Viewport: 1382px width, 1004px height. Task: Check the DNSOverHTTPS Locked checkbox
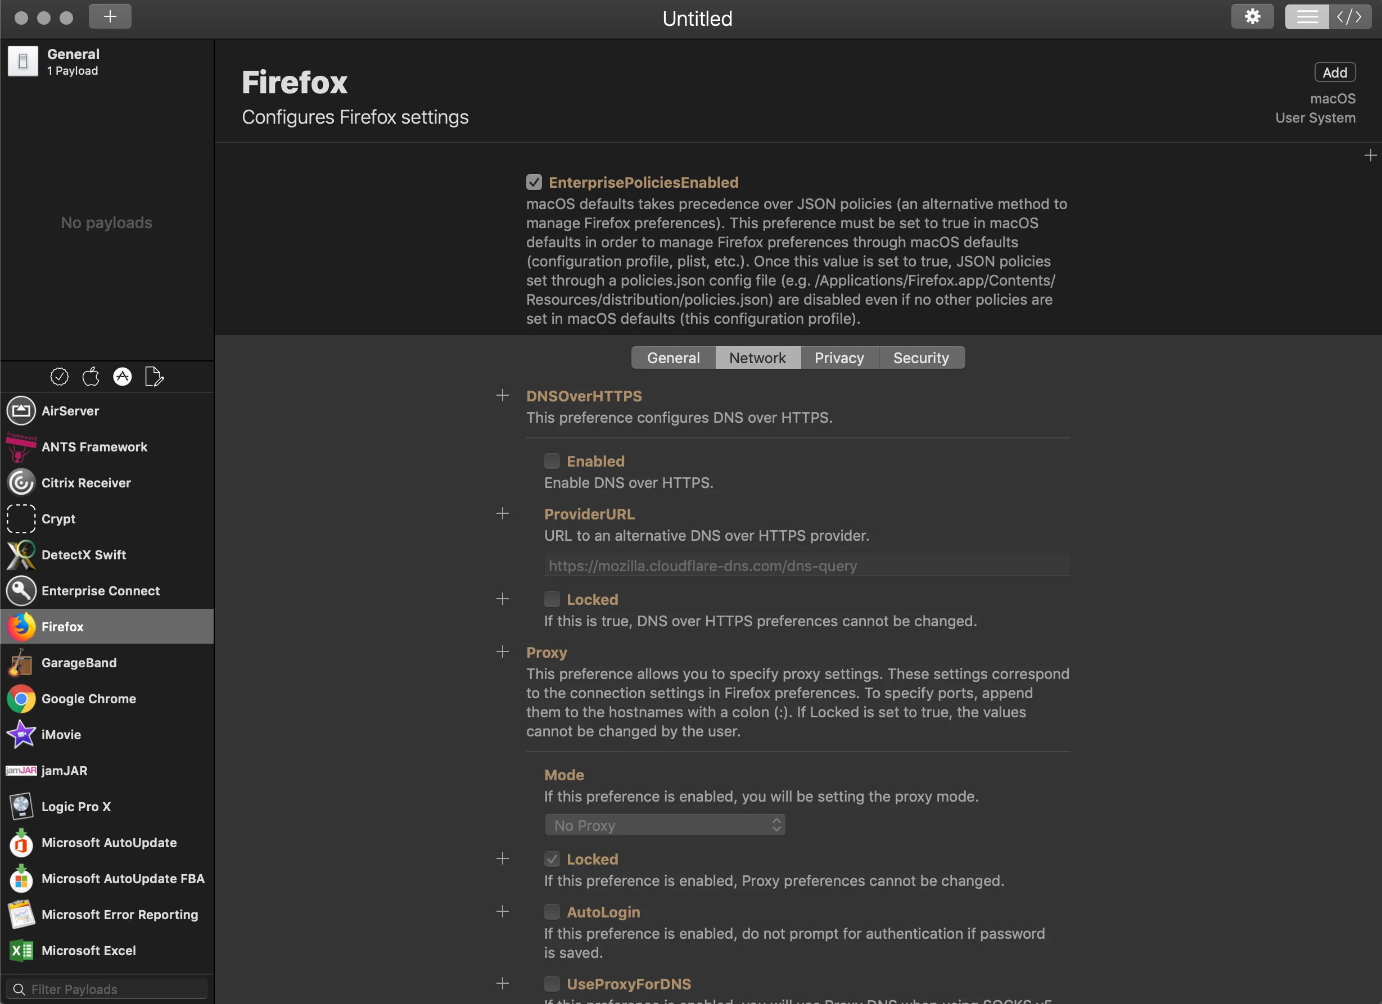pyautogui.click(x=552, y=599)
